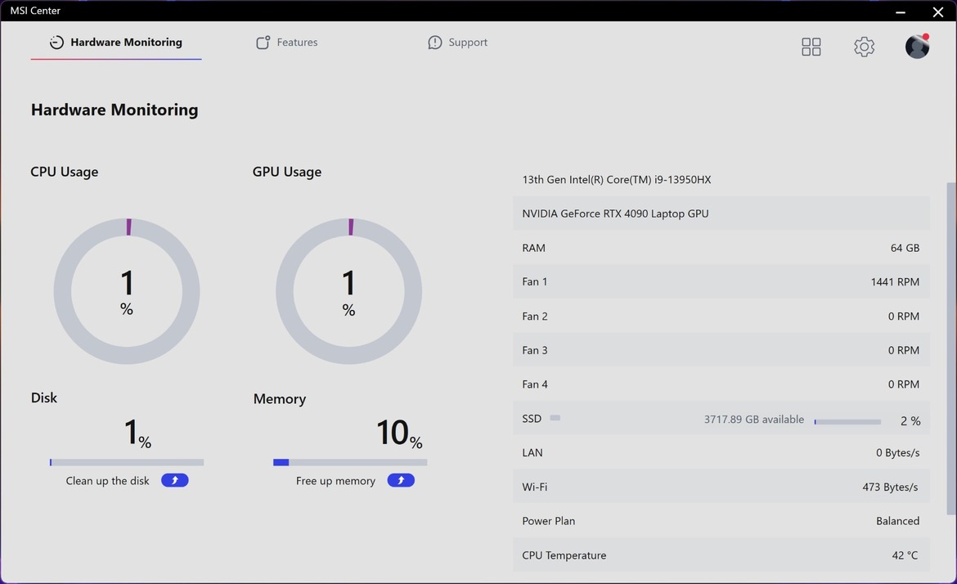Click the CPU Temperature 42 °C value

coord(905,555)
